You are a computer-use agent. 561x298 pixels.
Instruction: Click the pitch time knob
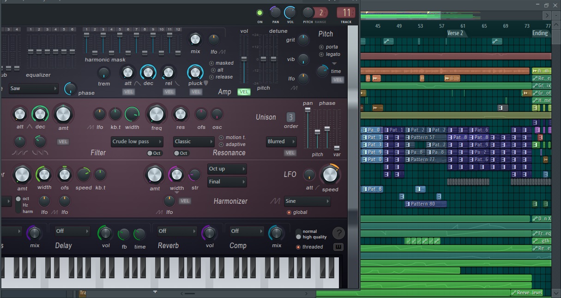(322, 71)
